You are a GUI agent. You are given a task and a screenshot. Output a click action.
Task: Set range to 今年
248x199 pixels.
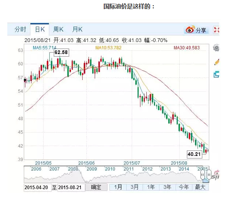183,187
